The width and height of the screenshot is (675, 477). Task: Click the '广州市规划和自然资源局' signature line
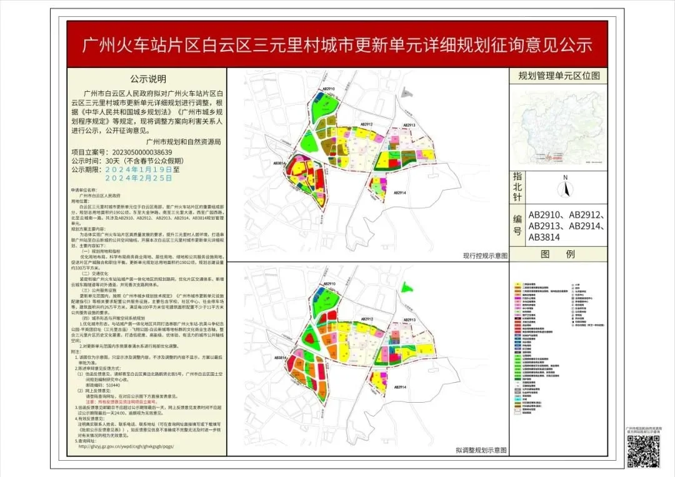(x=183, y=142)
